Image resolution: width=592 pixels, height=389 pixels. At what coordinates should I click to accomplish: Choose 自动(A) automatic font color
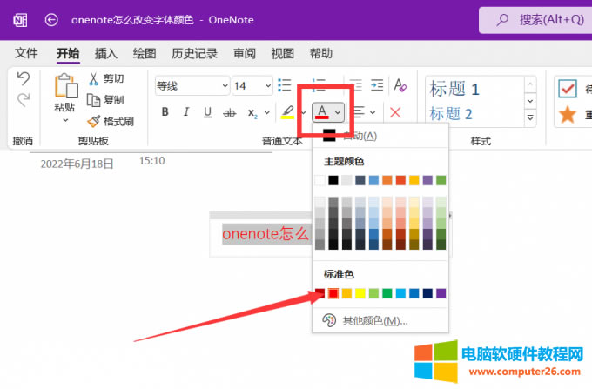[360, 136]
